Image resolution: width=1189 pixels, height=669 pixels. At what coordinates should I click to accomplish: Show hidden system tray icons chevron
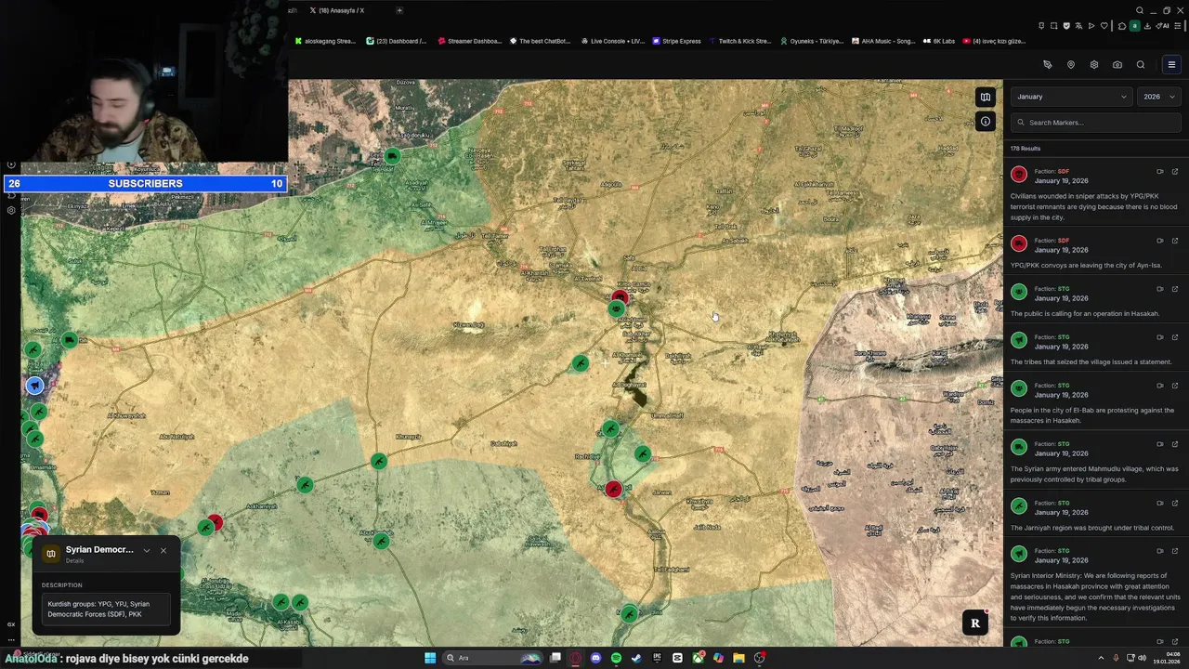tap(1101, 658)
